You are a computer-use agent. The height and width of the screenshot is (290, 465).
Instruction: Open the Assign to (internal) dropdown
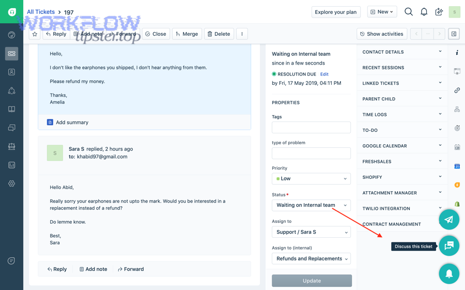tap(311, 258)
